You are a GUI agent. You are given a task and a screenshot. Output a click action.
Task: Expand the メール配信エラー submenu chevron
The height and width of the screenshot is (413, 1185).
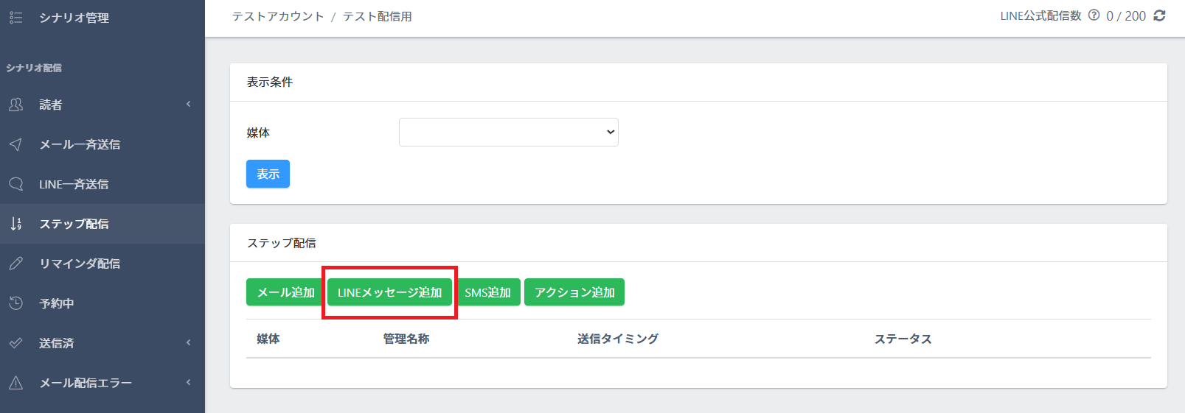pos(188,383)
